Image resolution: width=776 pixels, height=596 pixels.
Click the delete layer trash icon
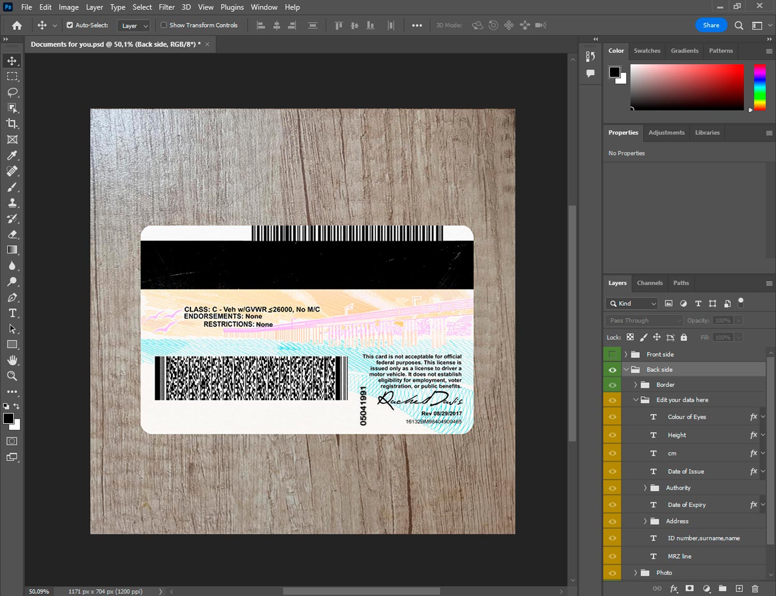pyautogui.click(x=755, y=588)
